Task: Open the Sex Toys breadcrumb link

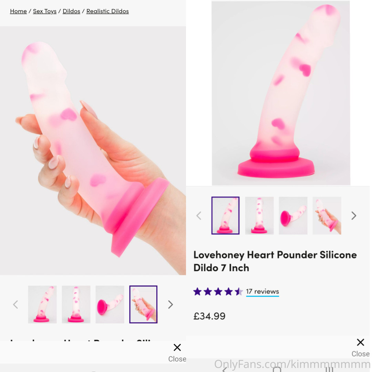Action: click(x=44, y=11)
